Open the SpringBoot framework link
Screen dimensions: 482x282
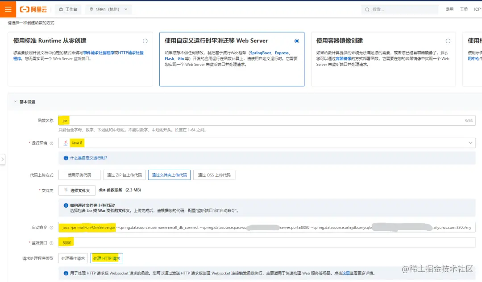click(x=260, y=53)
